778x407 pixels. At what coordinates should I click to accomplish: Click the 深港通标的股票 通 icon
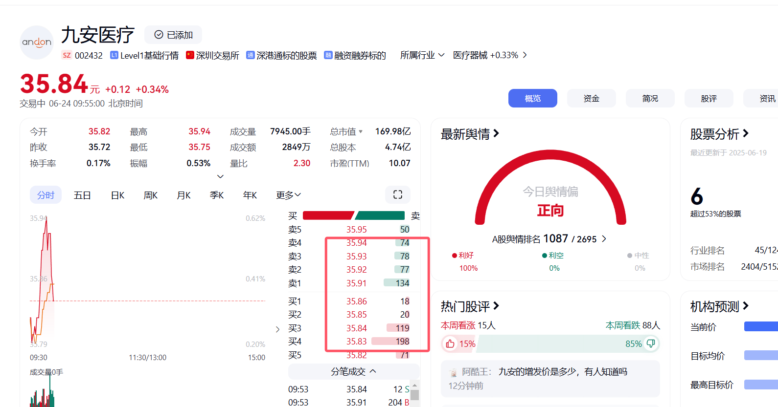point(250,55)
